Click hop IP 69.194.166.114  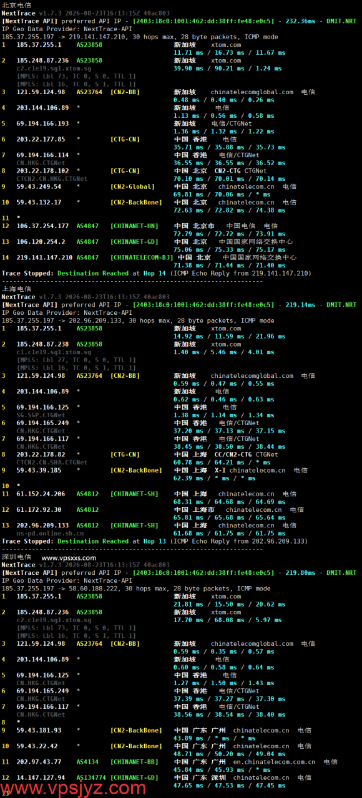point(42,155)
